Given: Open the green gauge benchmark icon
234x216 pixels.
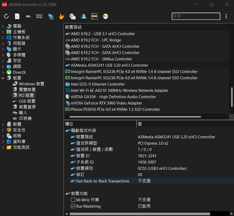Looking at the screenshot, I should pos(106,16).
